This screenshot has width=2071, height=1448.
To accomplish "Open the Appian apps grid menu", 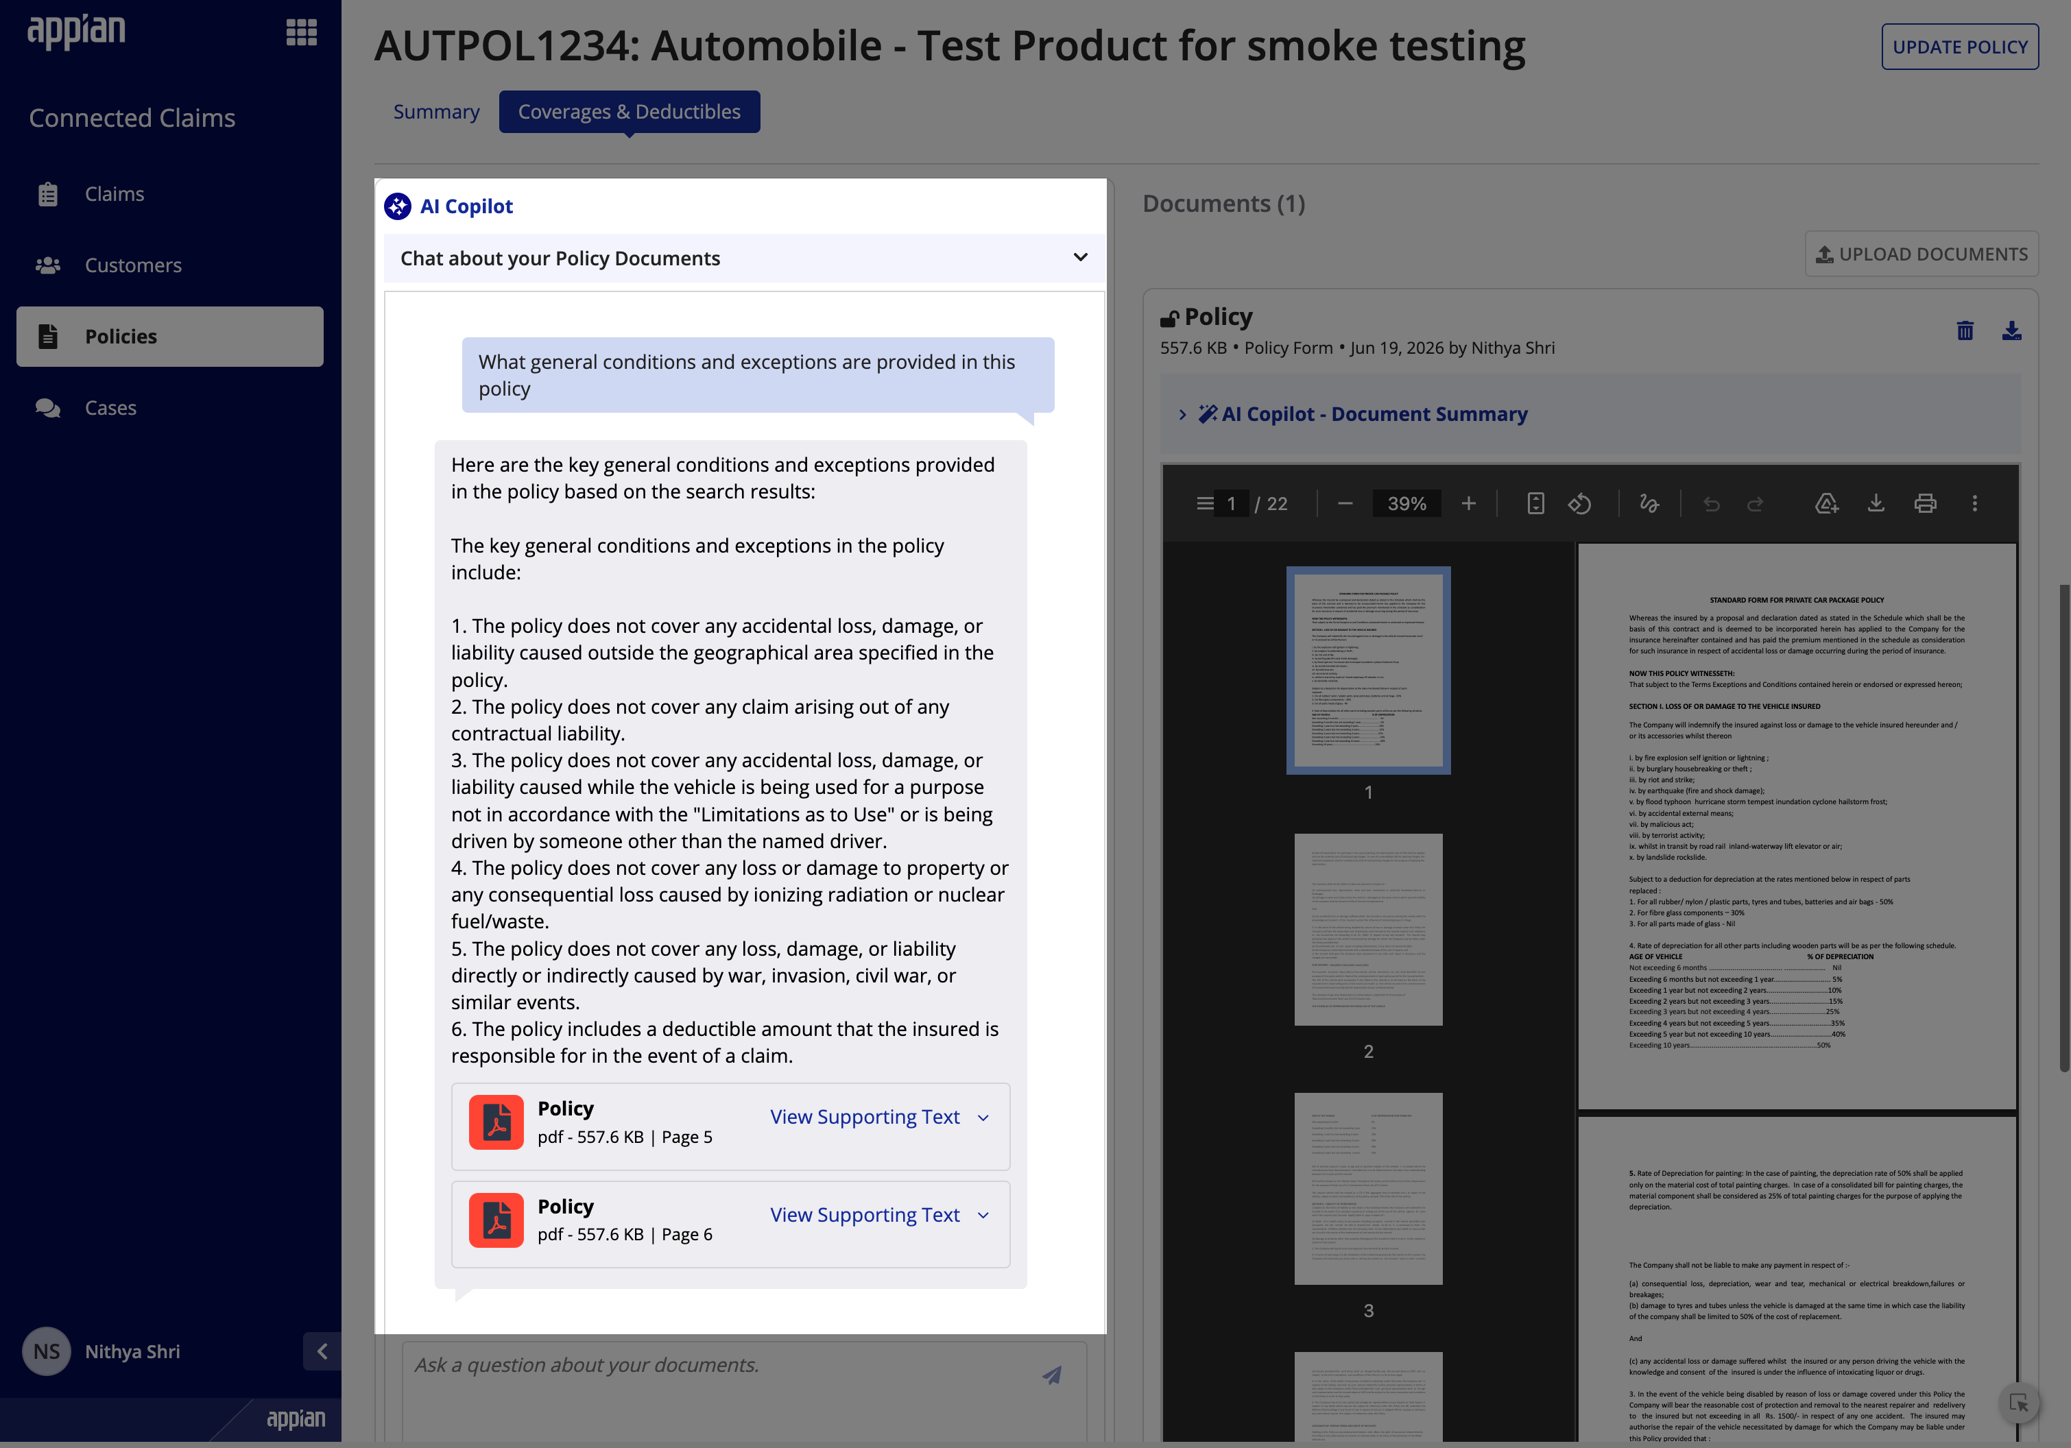I will 301,32.
